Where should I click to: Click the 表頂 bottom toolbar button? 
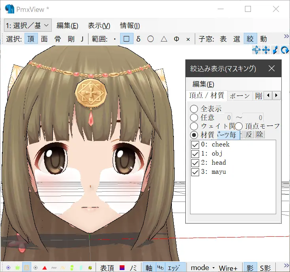click(x=108, y=268)
